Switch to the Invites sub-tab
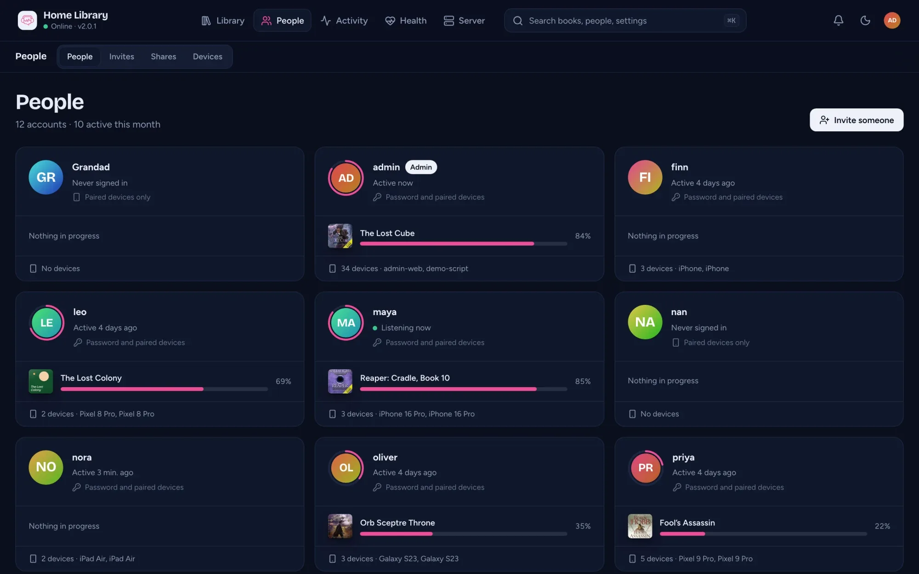 click(121, 56)
